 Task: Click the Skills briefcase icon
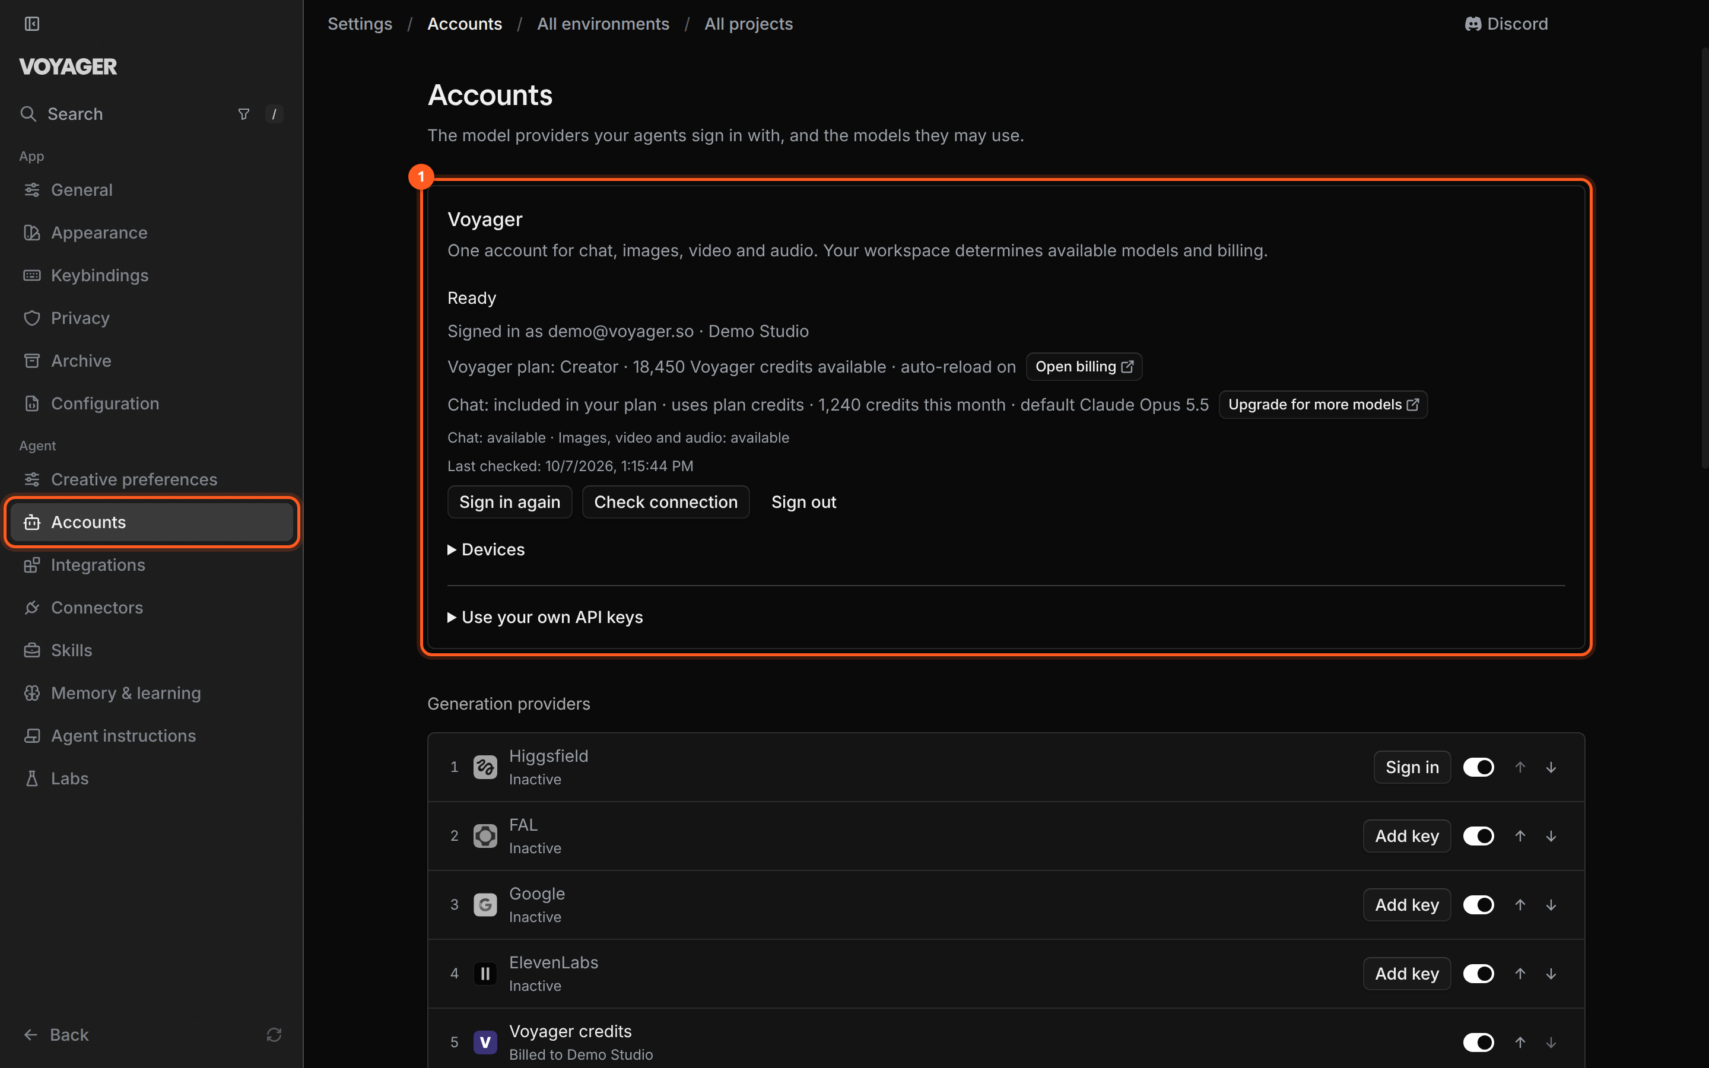32,650
